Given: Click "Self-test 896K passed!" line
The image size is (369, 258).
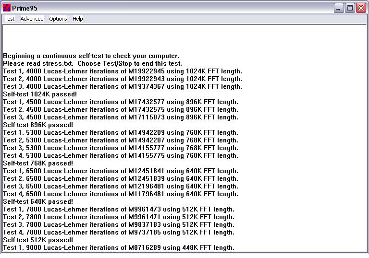Looking at the screenshot, I should pos(38,125).
